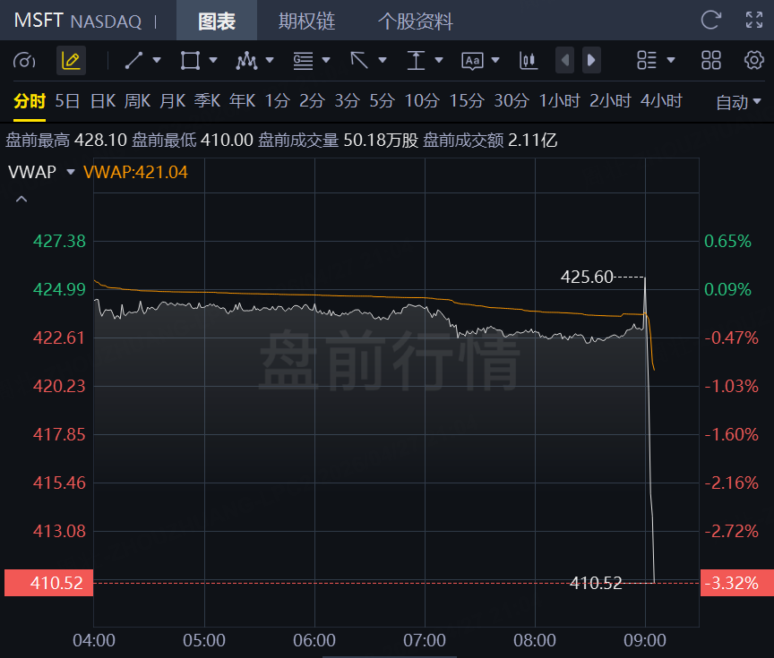Select the 年K timeframe
This screenshot has width=774, height=658.
point(243,101)
